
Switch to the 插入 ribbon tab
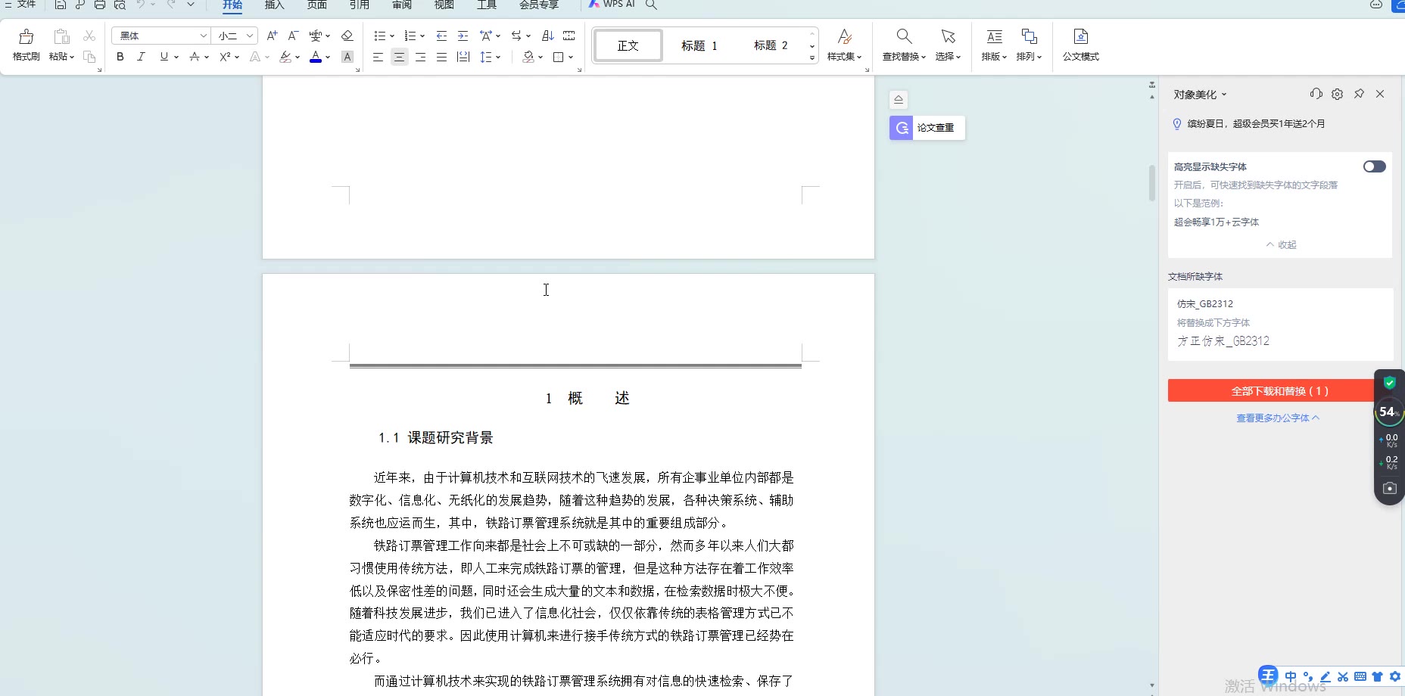pyautogui.click(x=274, y=5)
